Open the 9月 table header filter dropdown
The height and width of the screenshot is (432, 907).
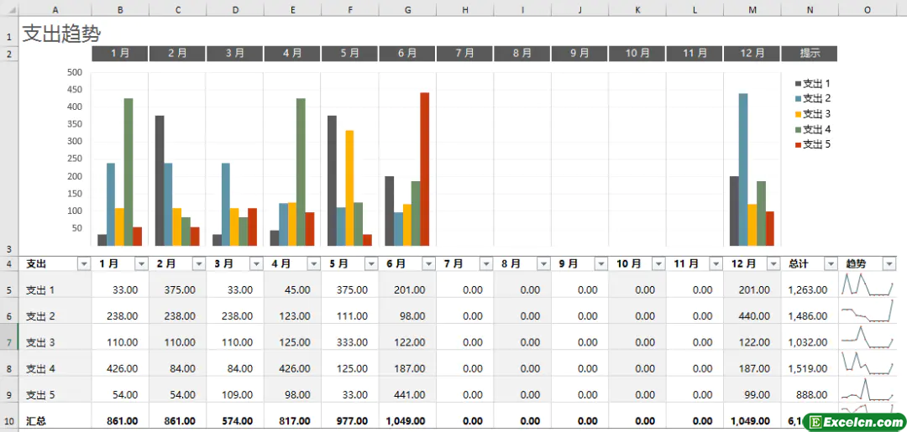[600, 264]
